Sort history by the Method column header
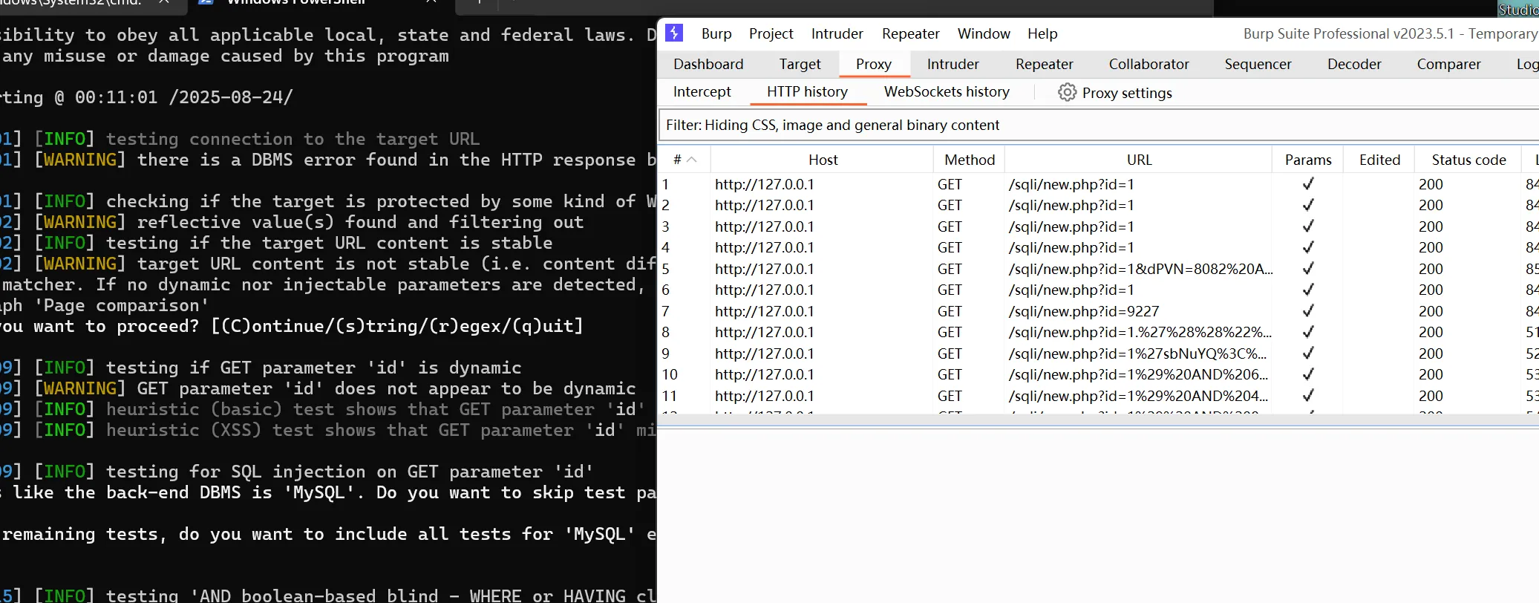Screen dimensions: 1539x603 (969, 160)
